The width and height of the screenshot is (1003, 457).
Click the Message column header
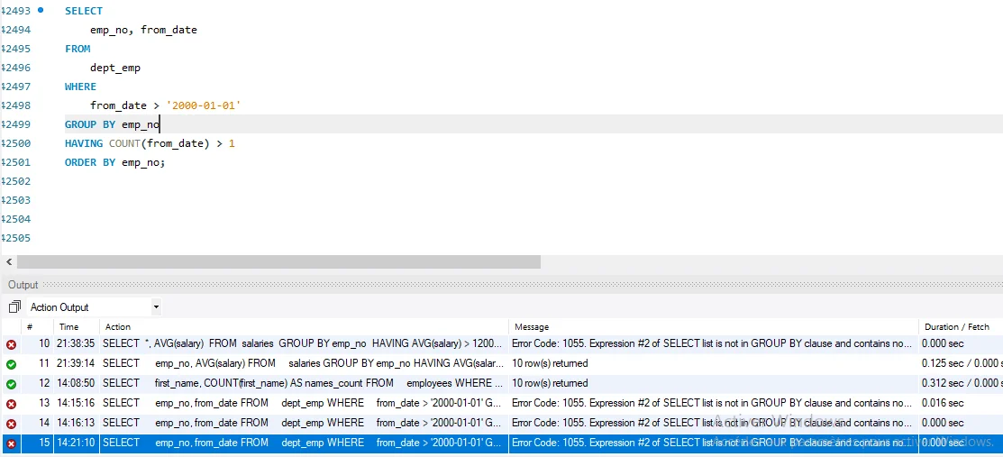pos(532,326)
